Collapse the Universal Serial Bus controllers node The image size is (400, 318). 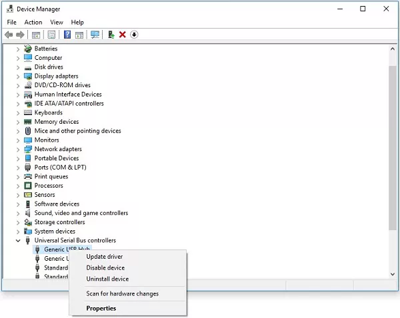[x=18, y=240]
